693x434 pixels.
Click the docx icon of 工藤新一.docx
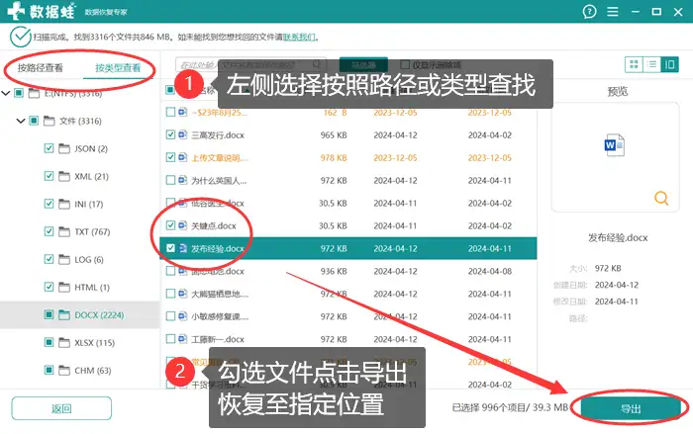(182, 339)
